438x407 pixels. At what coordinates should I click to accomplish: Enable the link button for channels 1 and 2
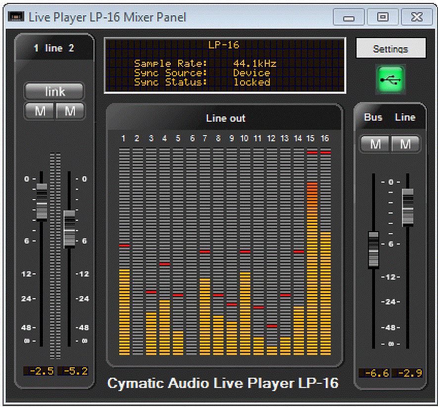coord(54,91)
